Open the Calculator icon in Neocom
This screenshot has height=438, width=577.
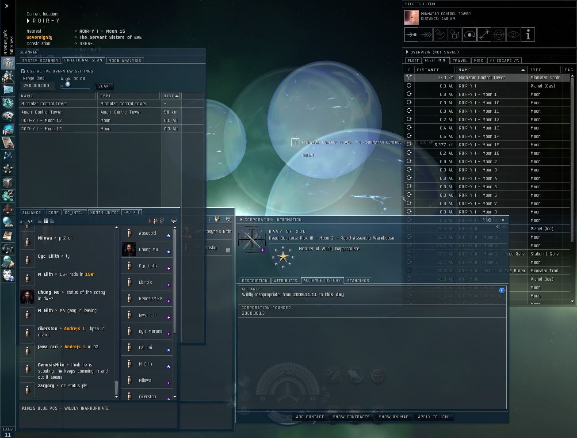pyautogui.click(x=8, y=262)
